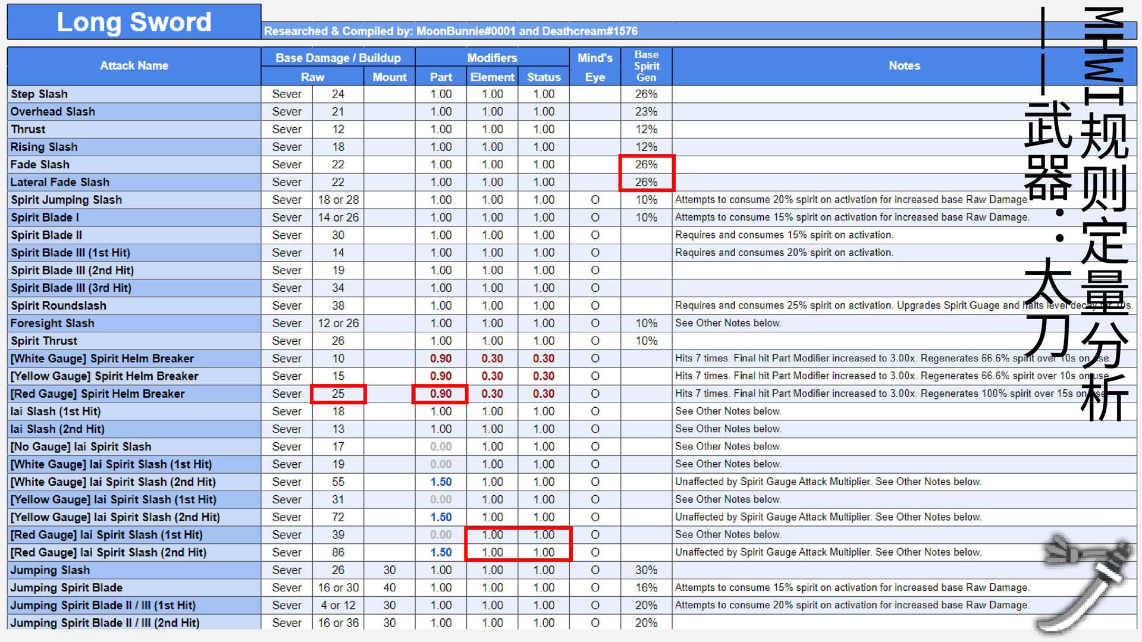Select the Attack Name column header
Viewport: 1142px width, 642px height.
(x=134, y=66)
